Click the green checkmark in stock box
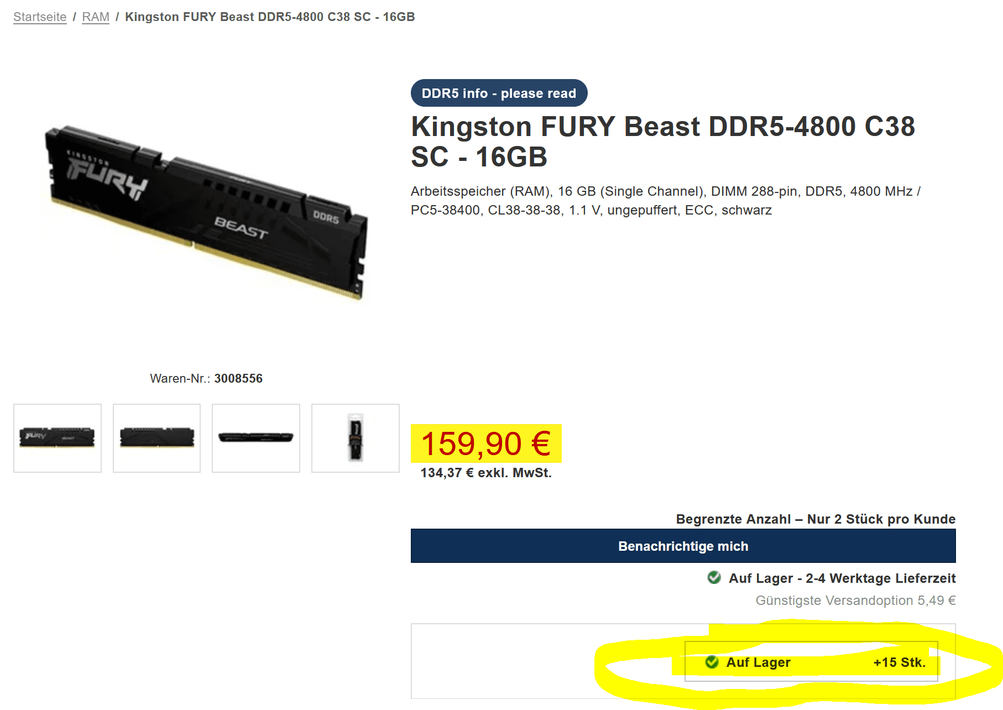The image size is (1003, 710). coord(712,662)
